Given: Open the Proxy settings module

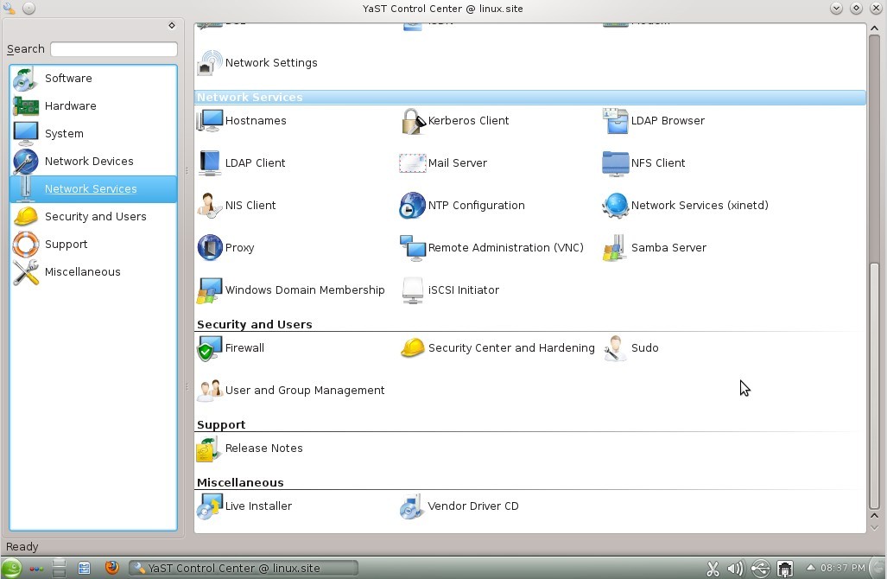Looking at the screenshot, I should [x=225, y=248].
